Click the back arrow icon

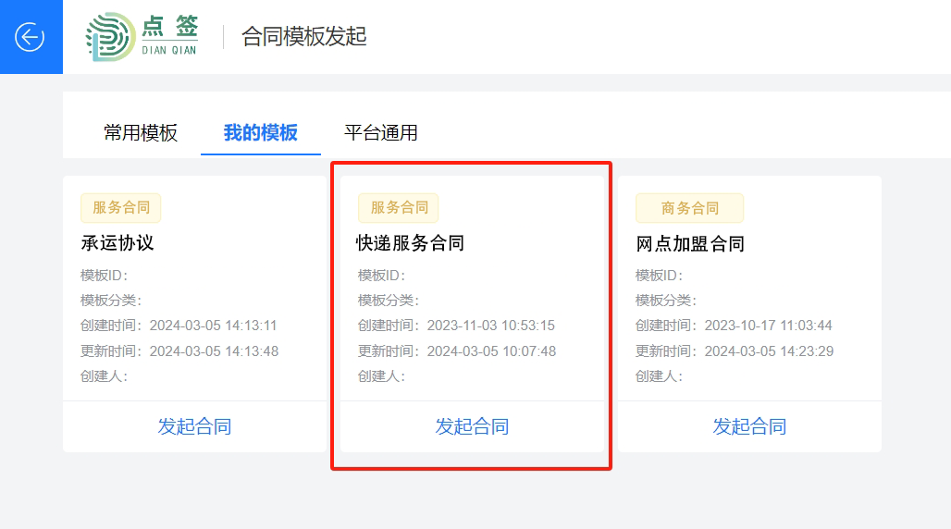(30, 37)
